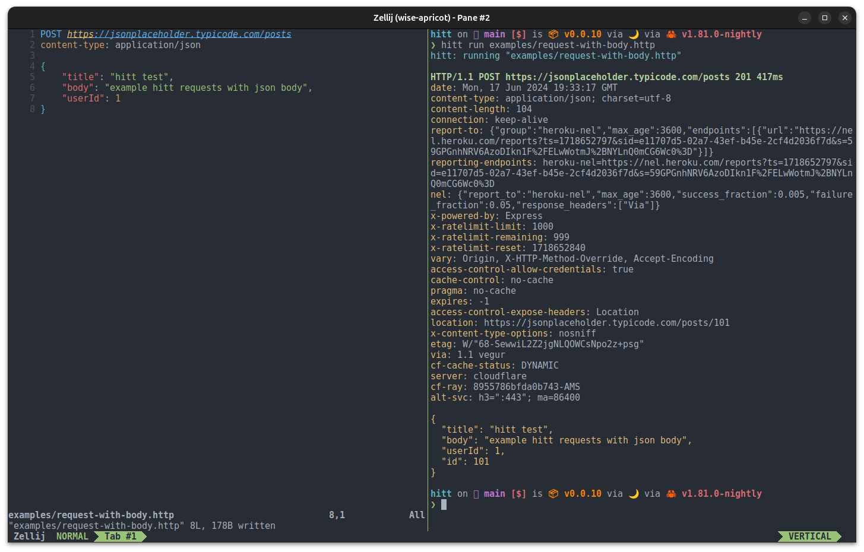Click the crab icon in bottom prompt
Viewport: 864px width, 552px height.
[671, 494]
